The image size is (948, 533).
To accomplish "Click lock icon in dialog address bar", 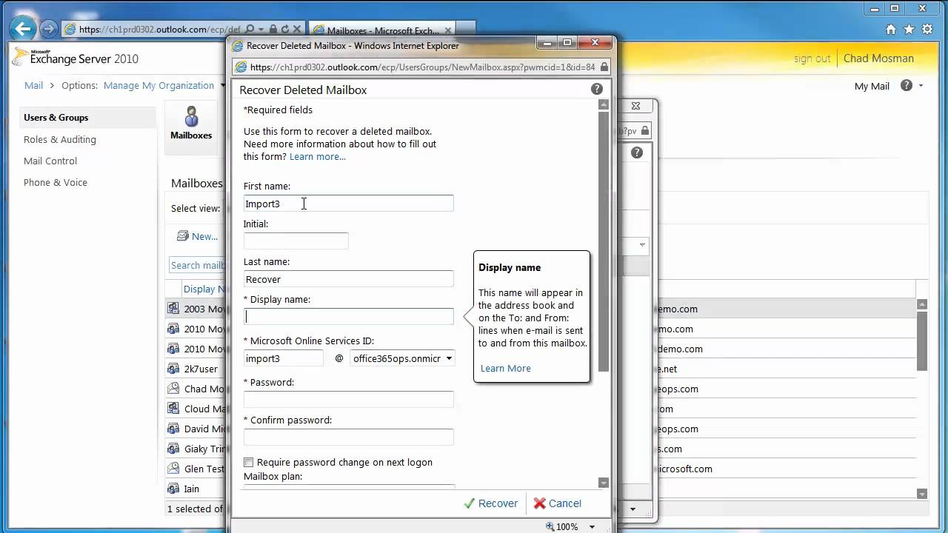I will click(x=604, y=67).
